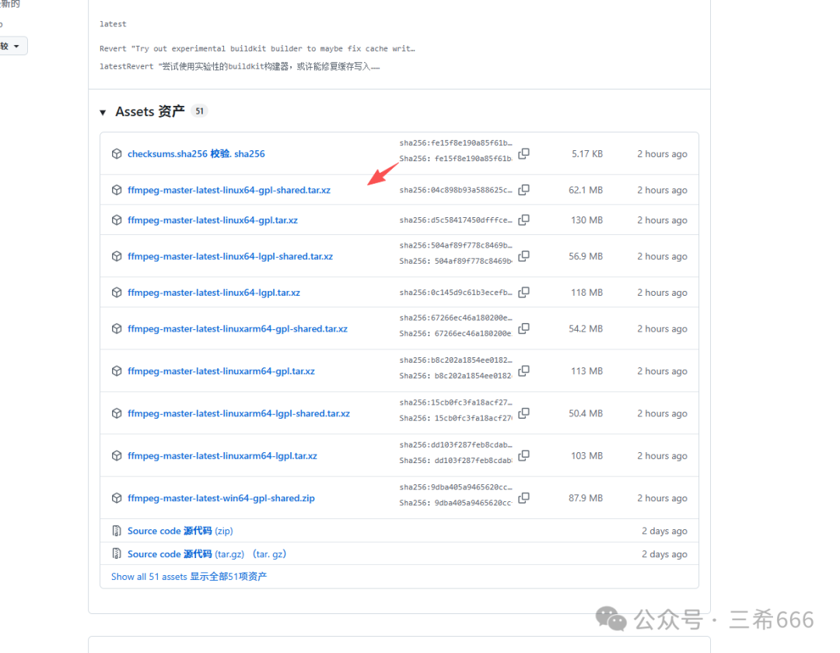Copy sha256 of linux64-gpl.tar.xz
The image size is (840, 653).
coord(524,219)
